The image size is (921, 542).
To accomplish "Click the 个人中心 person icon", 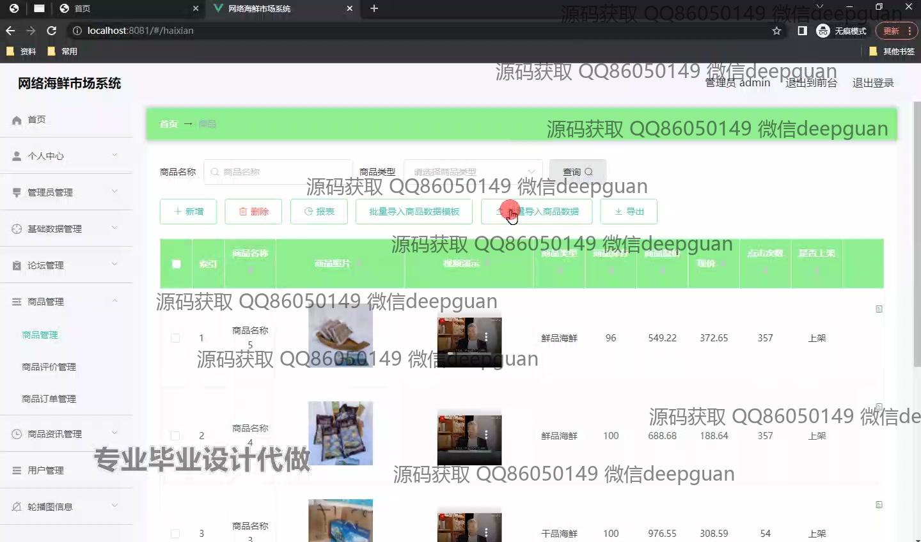I will click(x=17, y=156).
